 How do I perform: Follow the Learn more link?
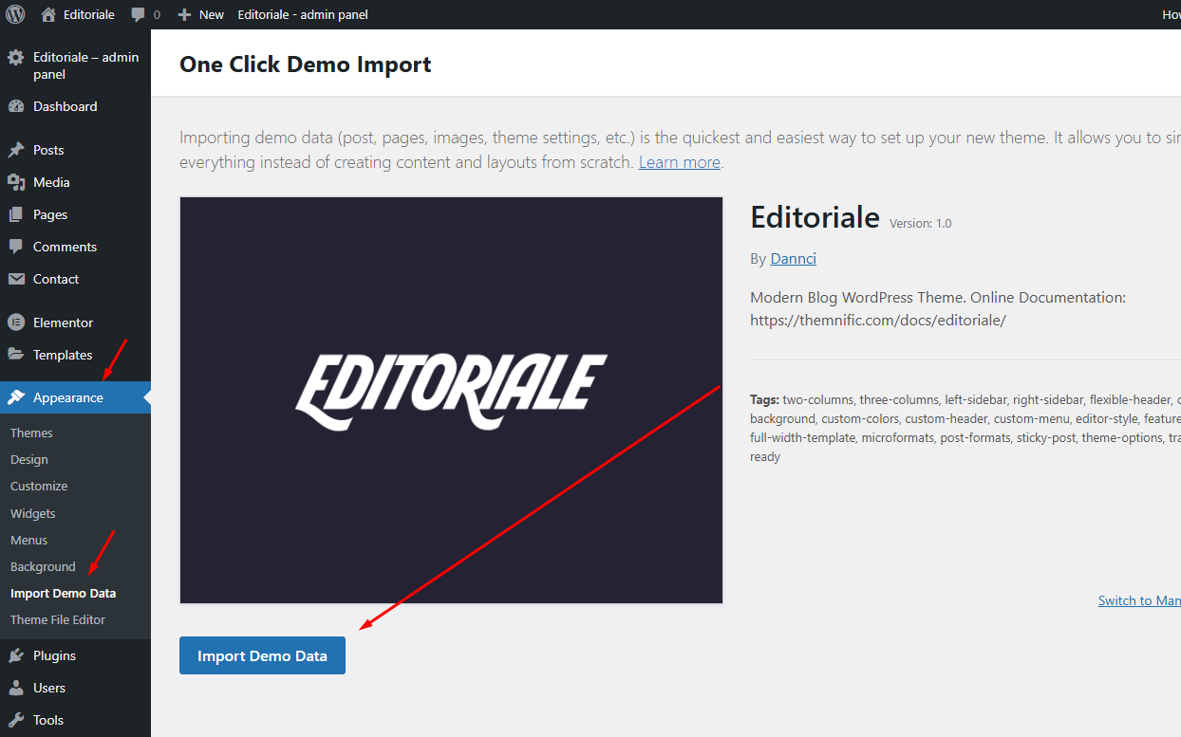pyautogui.click(x=679, y=162)
